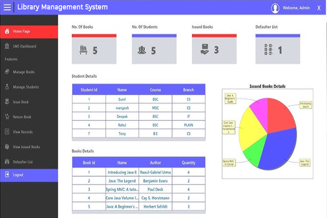Click the Issued Books count card

[214, 49]
